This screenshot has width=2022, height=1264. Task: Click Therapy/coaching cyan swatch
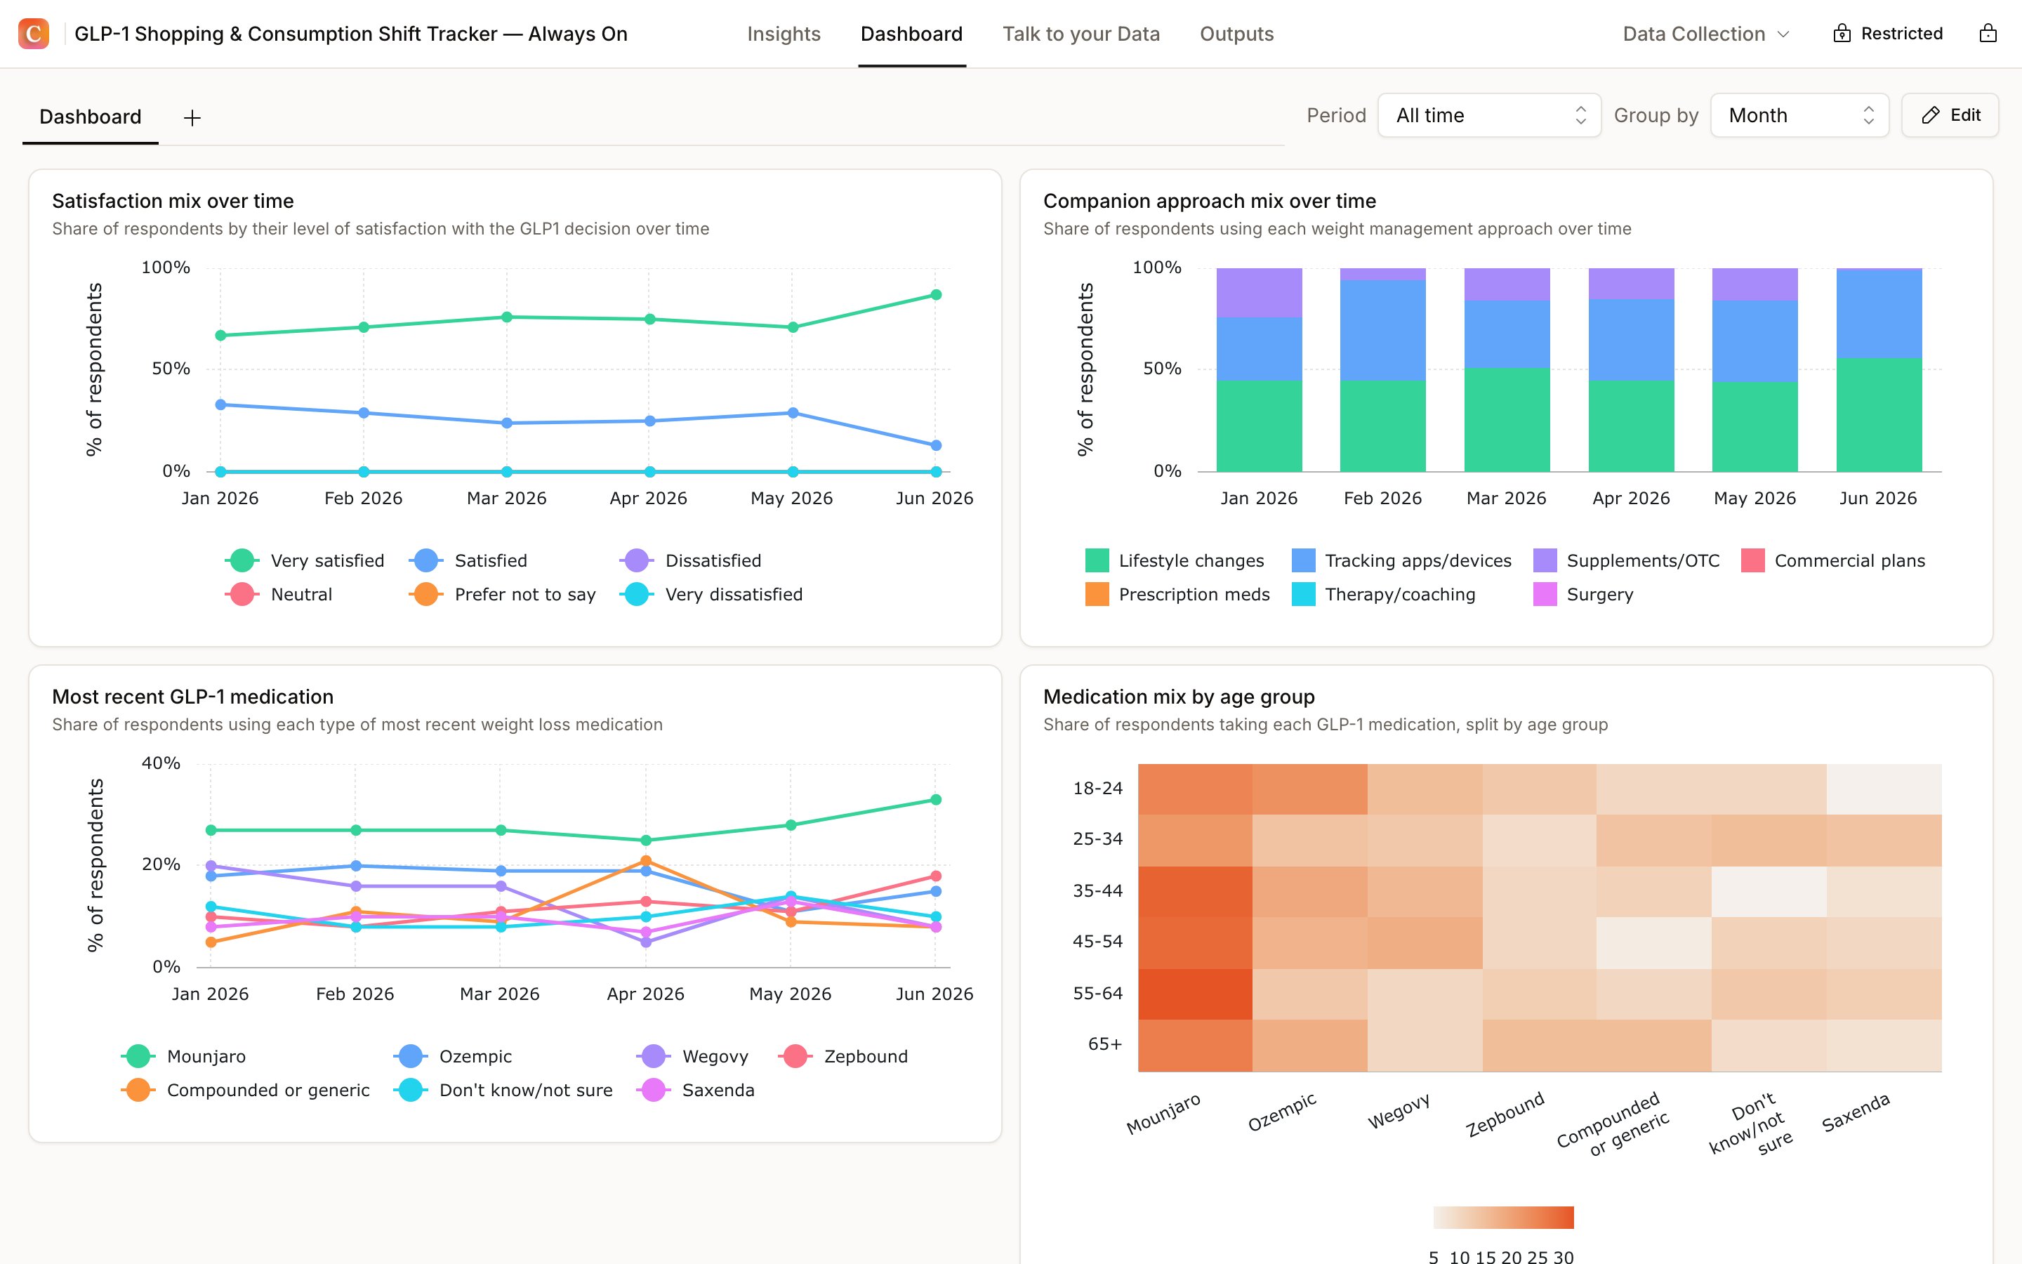(x=1302, y=594)
